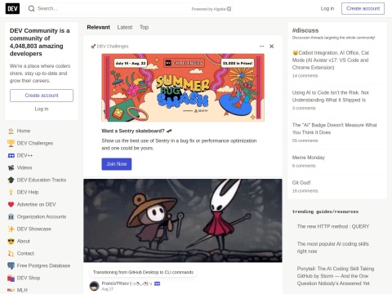Switch to the Latest feed tab
This screenshot has height=294, width=392.
click(125, 27)
